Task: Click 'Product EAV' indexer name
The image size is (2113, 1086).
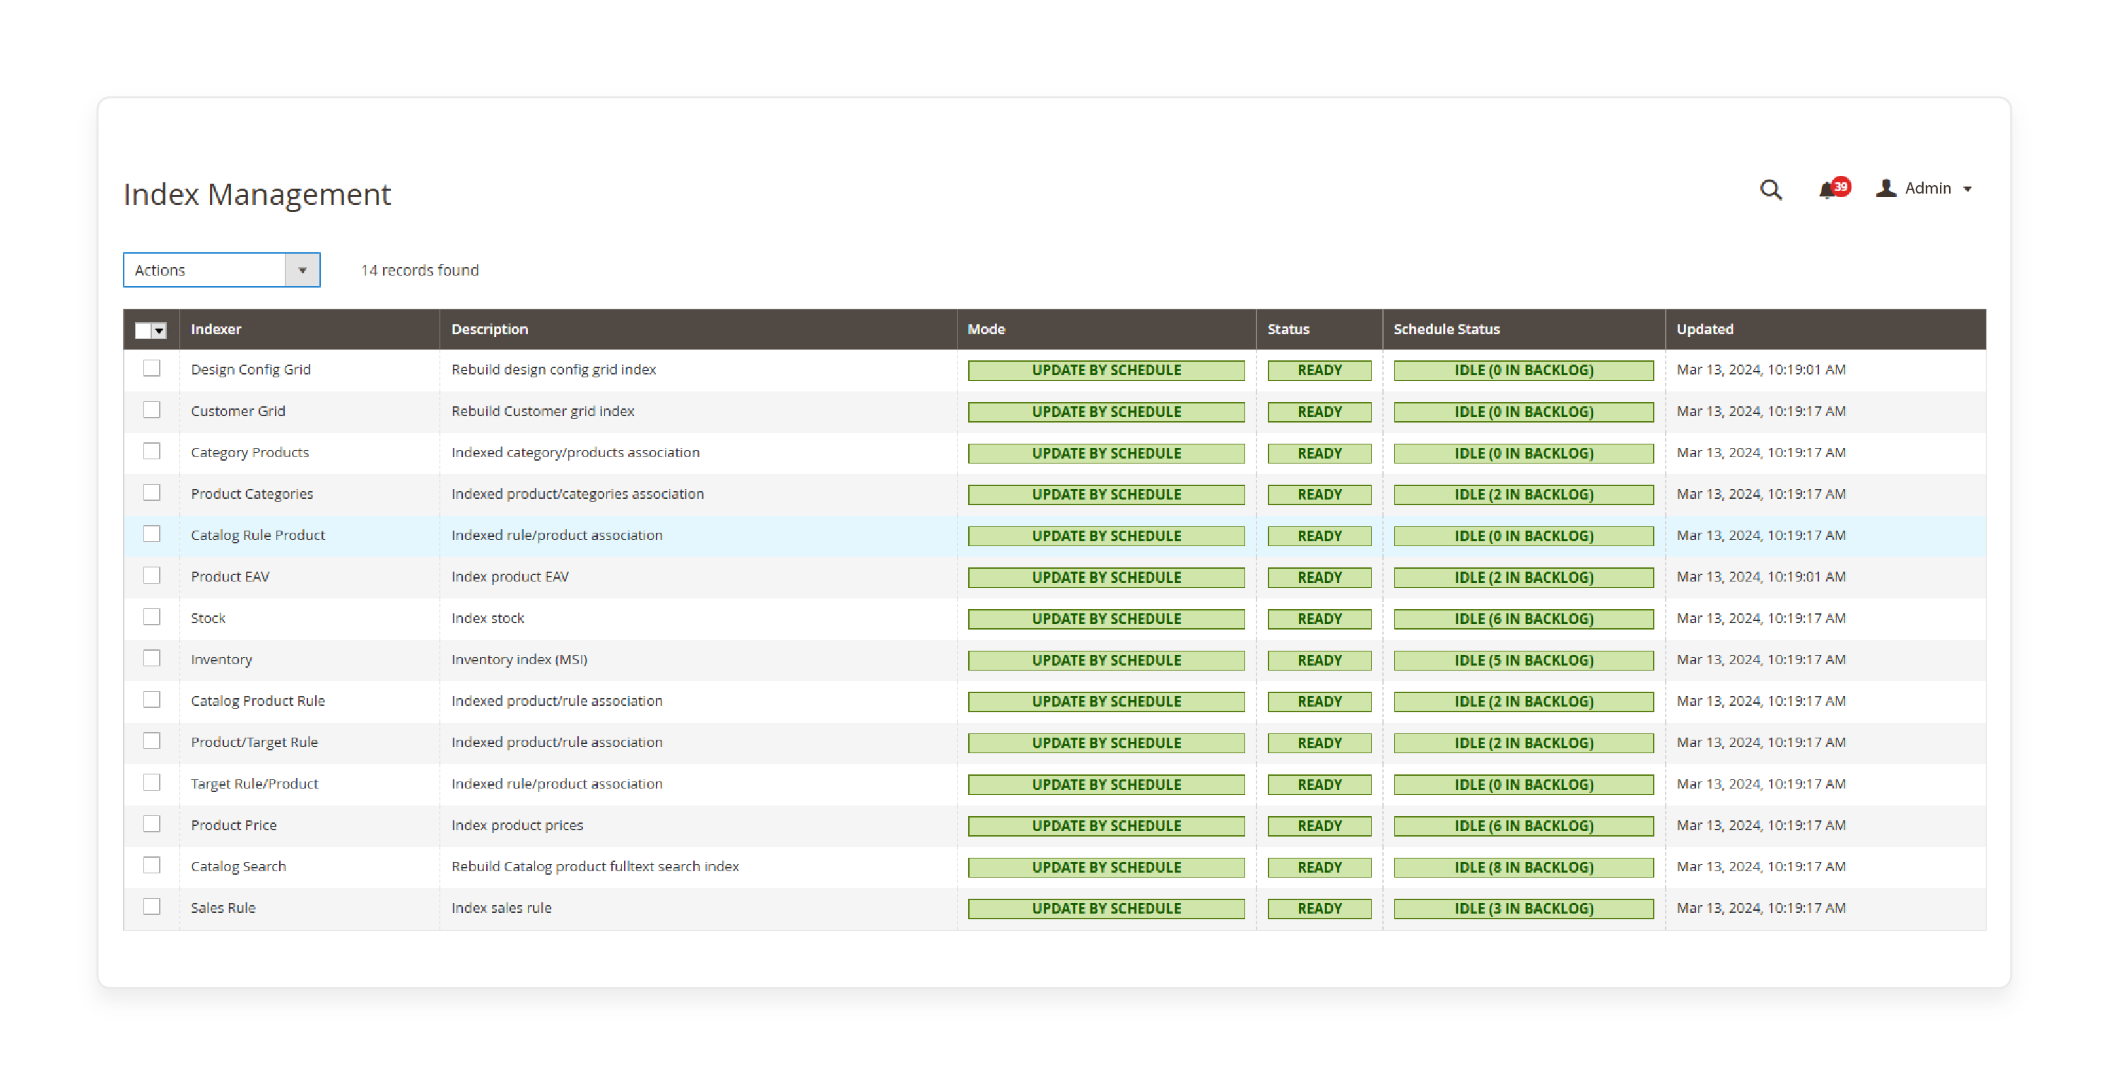Action: coord(230,577)
